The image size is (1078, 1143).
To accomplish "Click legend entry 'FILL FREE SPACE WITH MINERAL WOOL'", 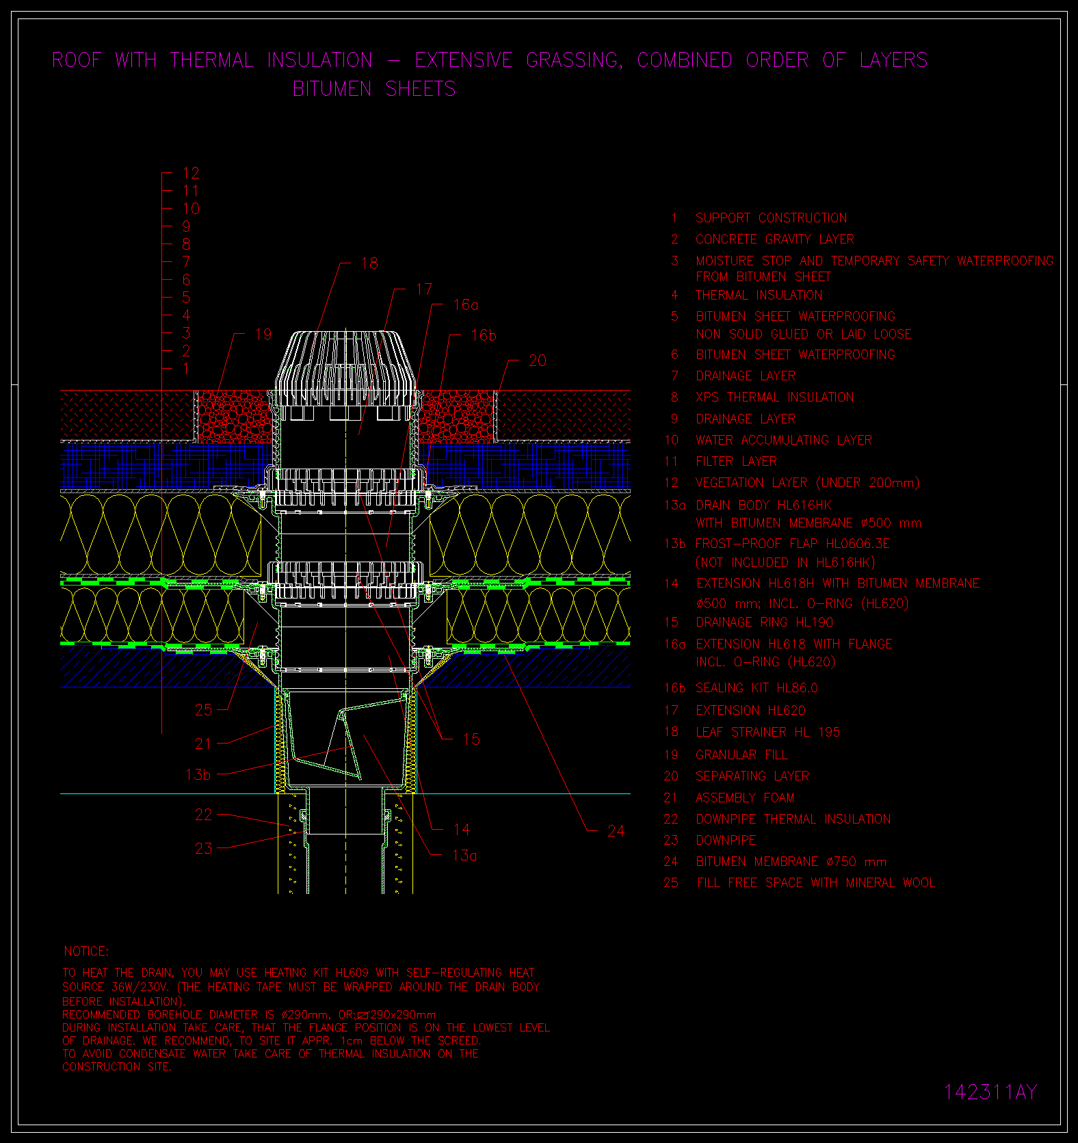I will [x=816, y=883].
